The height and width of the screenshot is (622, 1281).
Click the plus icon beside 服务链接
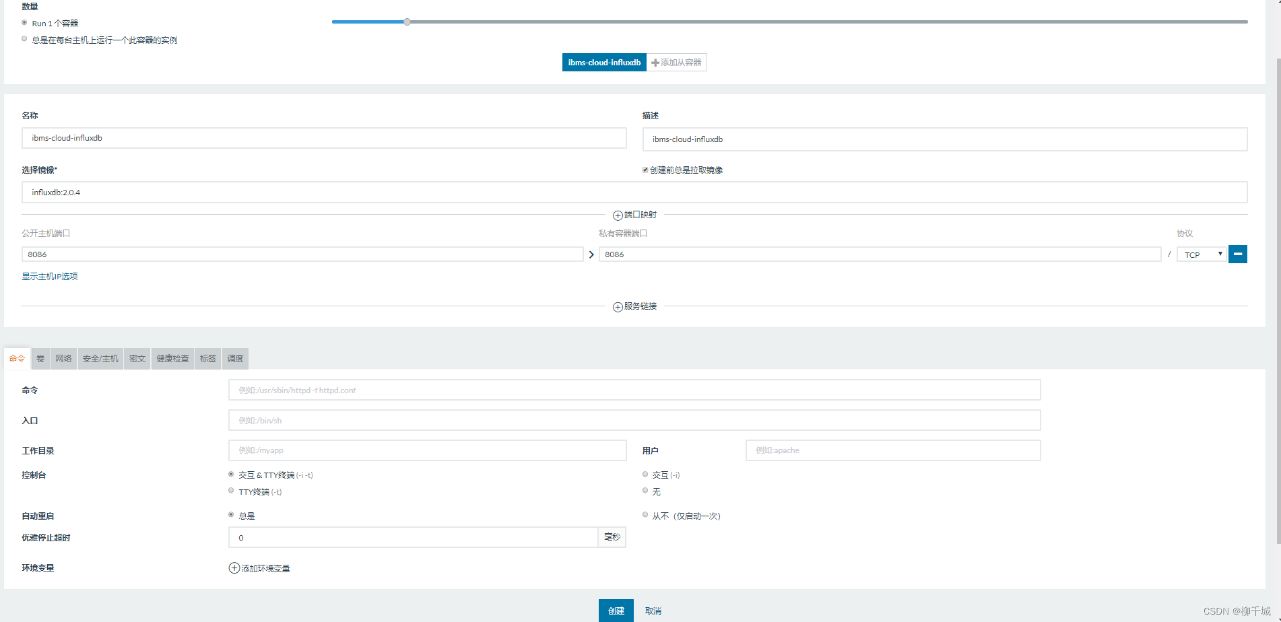point(618,307)
